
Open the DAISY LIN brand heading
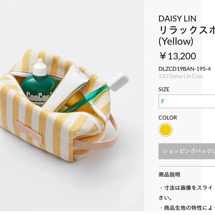tap(177, 19)
